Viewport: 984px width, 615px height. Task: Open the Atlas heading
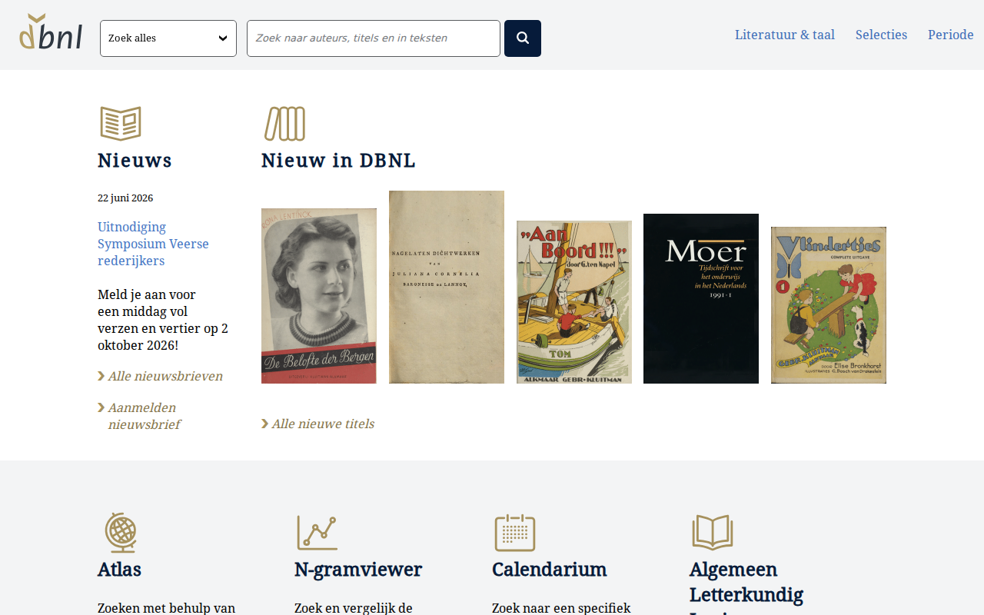tap(119, 570)
